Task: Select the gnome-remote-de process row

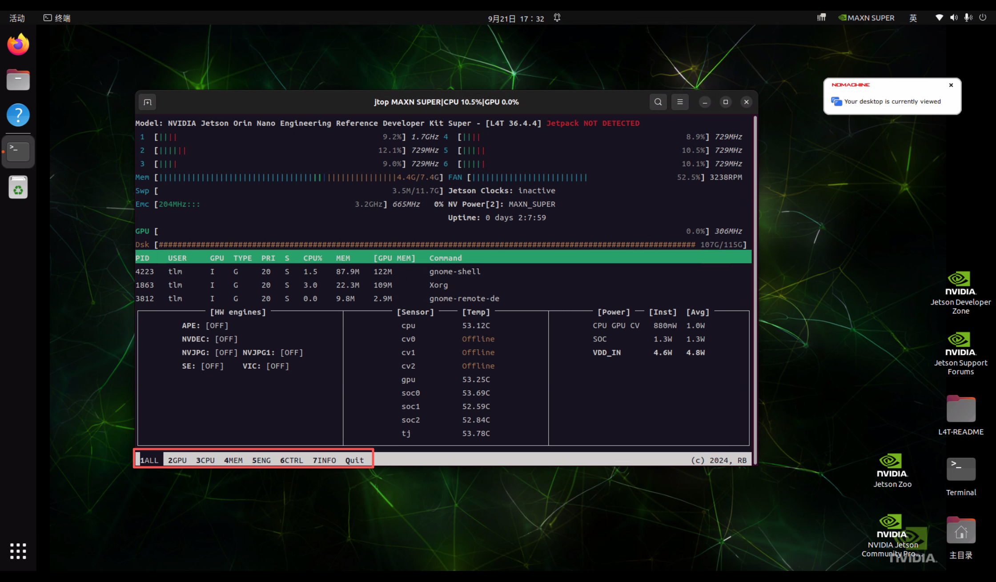Action: (x=443, y=298)
